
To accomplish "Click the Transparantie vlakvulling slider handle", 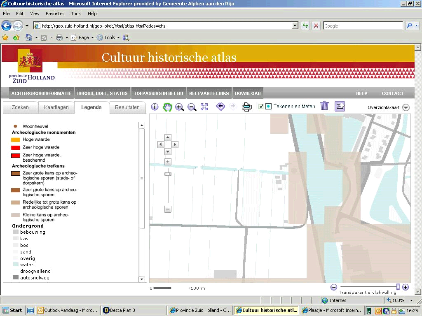I will [398, 287].
